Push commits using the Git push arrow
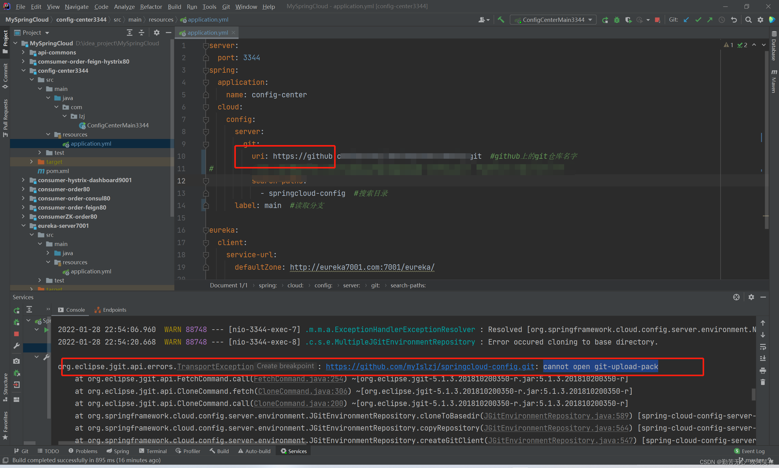This screenshot has width=779, height=468. point(710,19)
